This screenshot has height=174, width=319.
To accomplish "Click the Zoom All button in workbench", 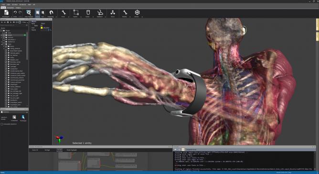I will [35, 150].
